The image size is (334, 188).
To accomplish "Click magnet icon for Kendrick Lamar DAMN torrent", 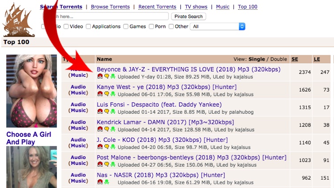I will (x=100, y=129).
